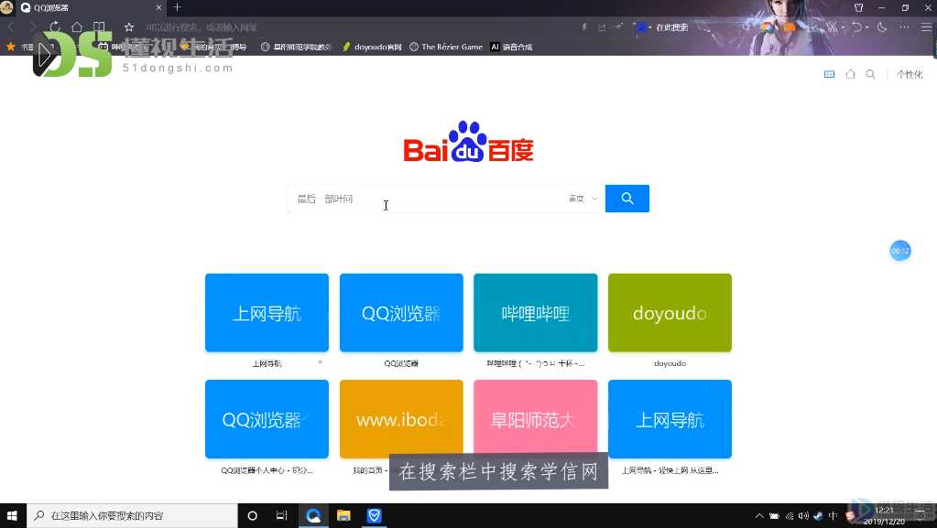Open the orange www.iboda tile

pos(401,419)
